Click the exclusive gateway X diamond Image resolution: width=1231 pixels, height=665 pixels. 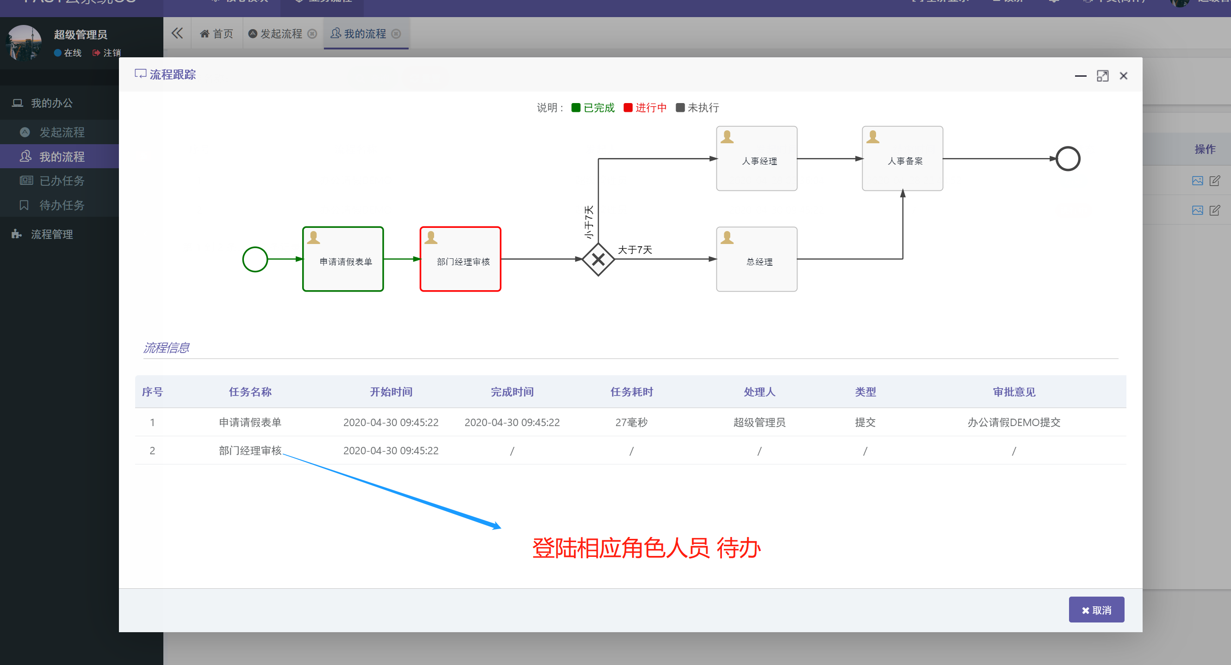tap(598, 259)
